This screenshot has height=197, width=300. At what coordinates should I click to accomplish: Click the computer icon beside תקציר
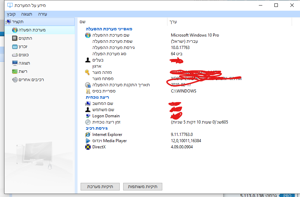(8, 22)
